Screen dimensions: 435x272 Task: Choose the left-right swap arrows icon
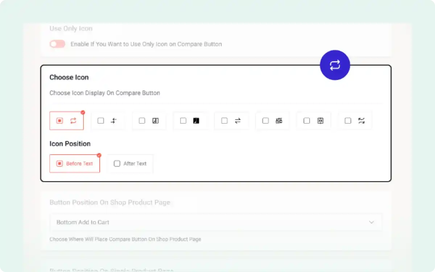click(x=238, y=121)
